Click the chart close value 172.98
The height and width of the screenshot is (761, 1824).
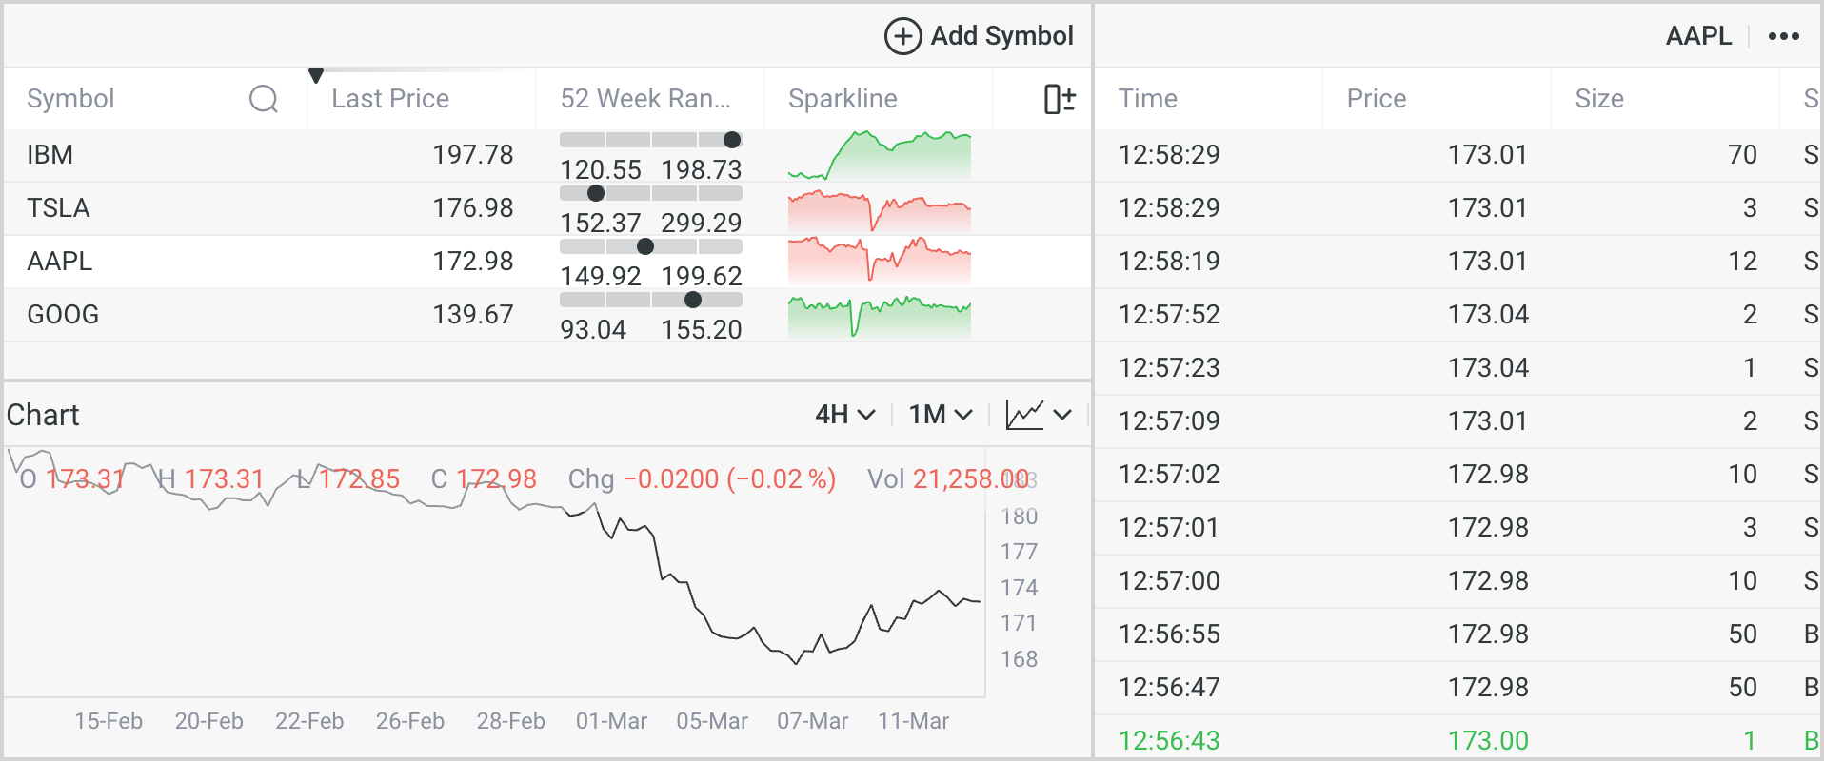(x=496, y=478)
